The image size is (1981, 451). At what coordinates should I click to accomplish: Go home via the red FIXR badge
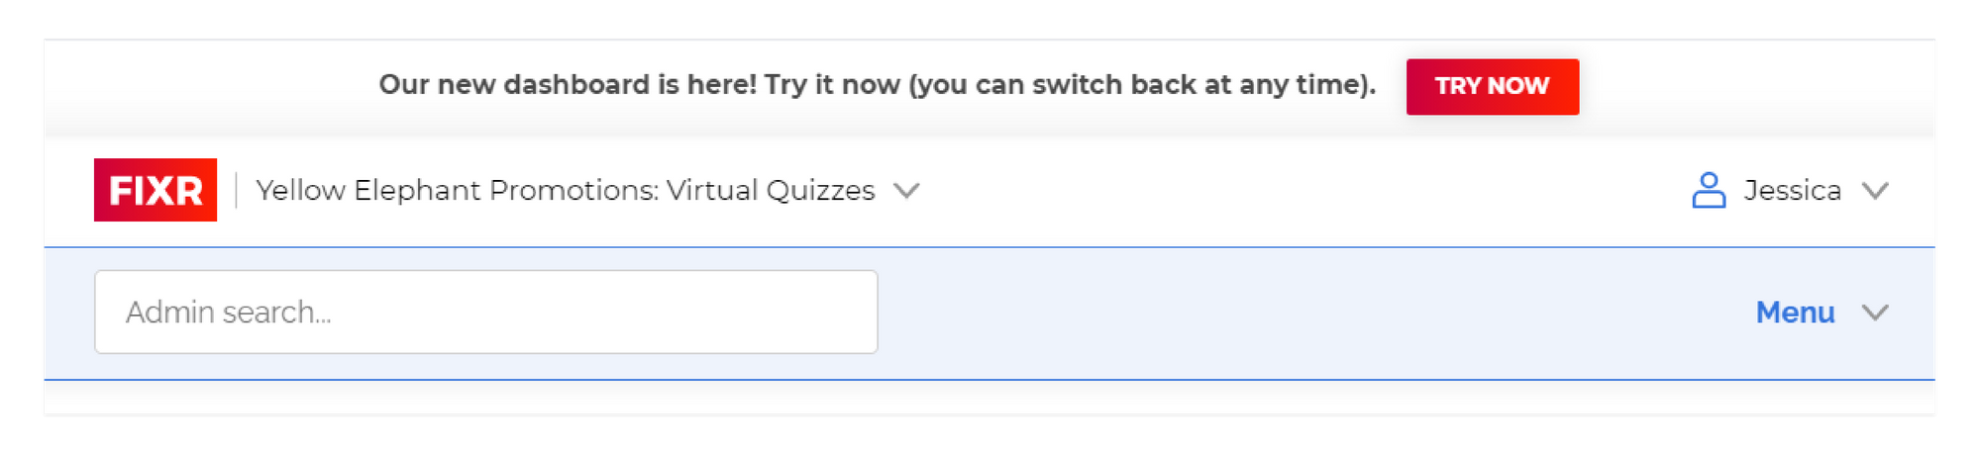pos(156,190)
